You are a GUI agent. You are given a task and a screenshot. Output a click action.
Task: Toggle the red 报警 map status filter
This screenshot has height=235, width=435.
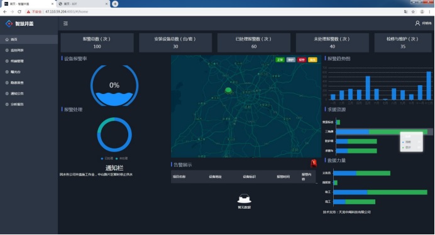[x=302, y=60]
